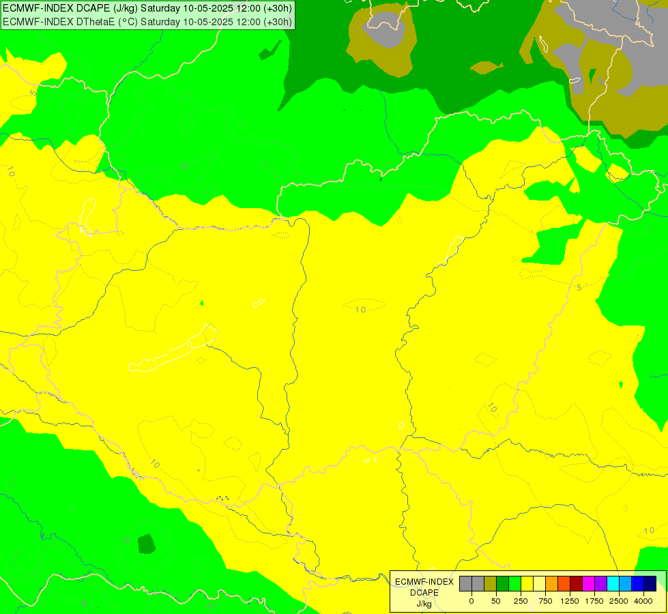668x614 pixels.
Task: Click legend label '250'
Action: click(x=521, y=601)
